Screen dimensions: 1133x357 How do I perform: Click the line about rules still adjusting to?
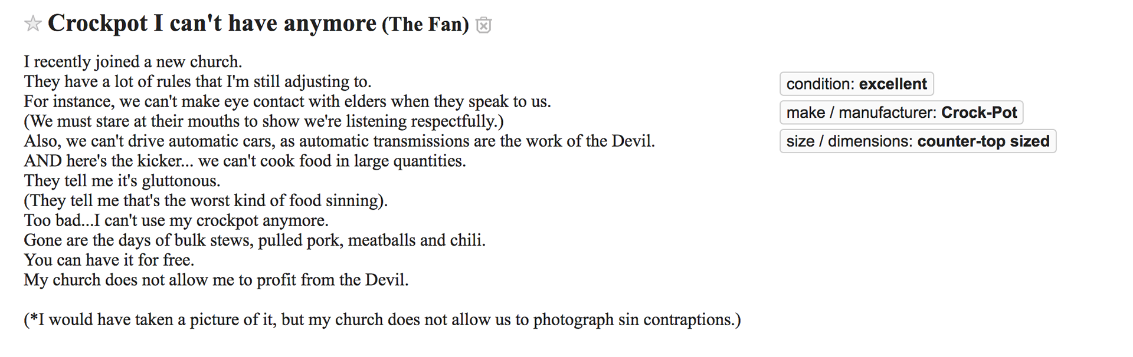click(x=198, y=81)
